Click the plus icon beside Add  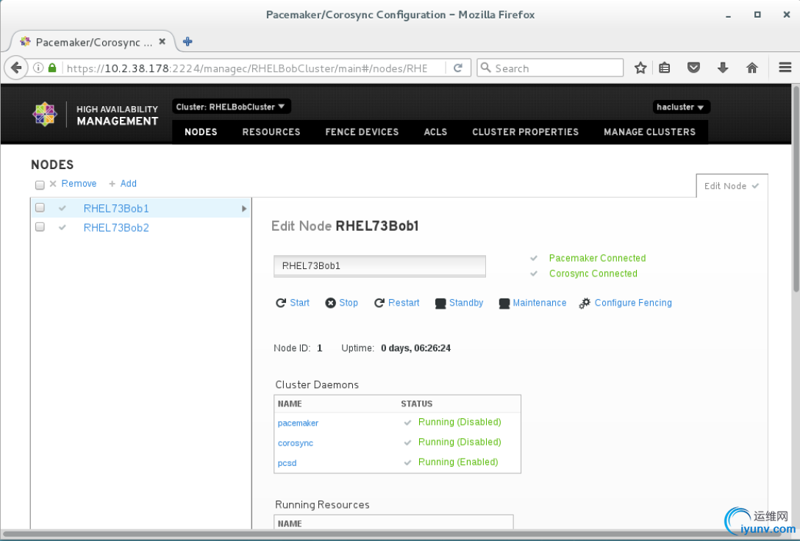click(x=113, y=184)
